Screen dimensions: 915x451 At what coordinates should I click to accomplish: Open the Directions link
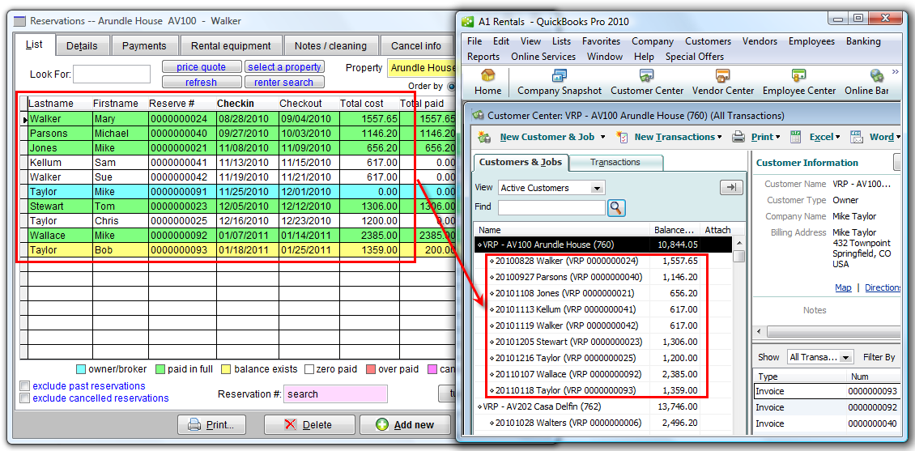[x=883, y=287]
